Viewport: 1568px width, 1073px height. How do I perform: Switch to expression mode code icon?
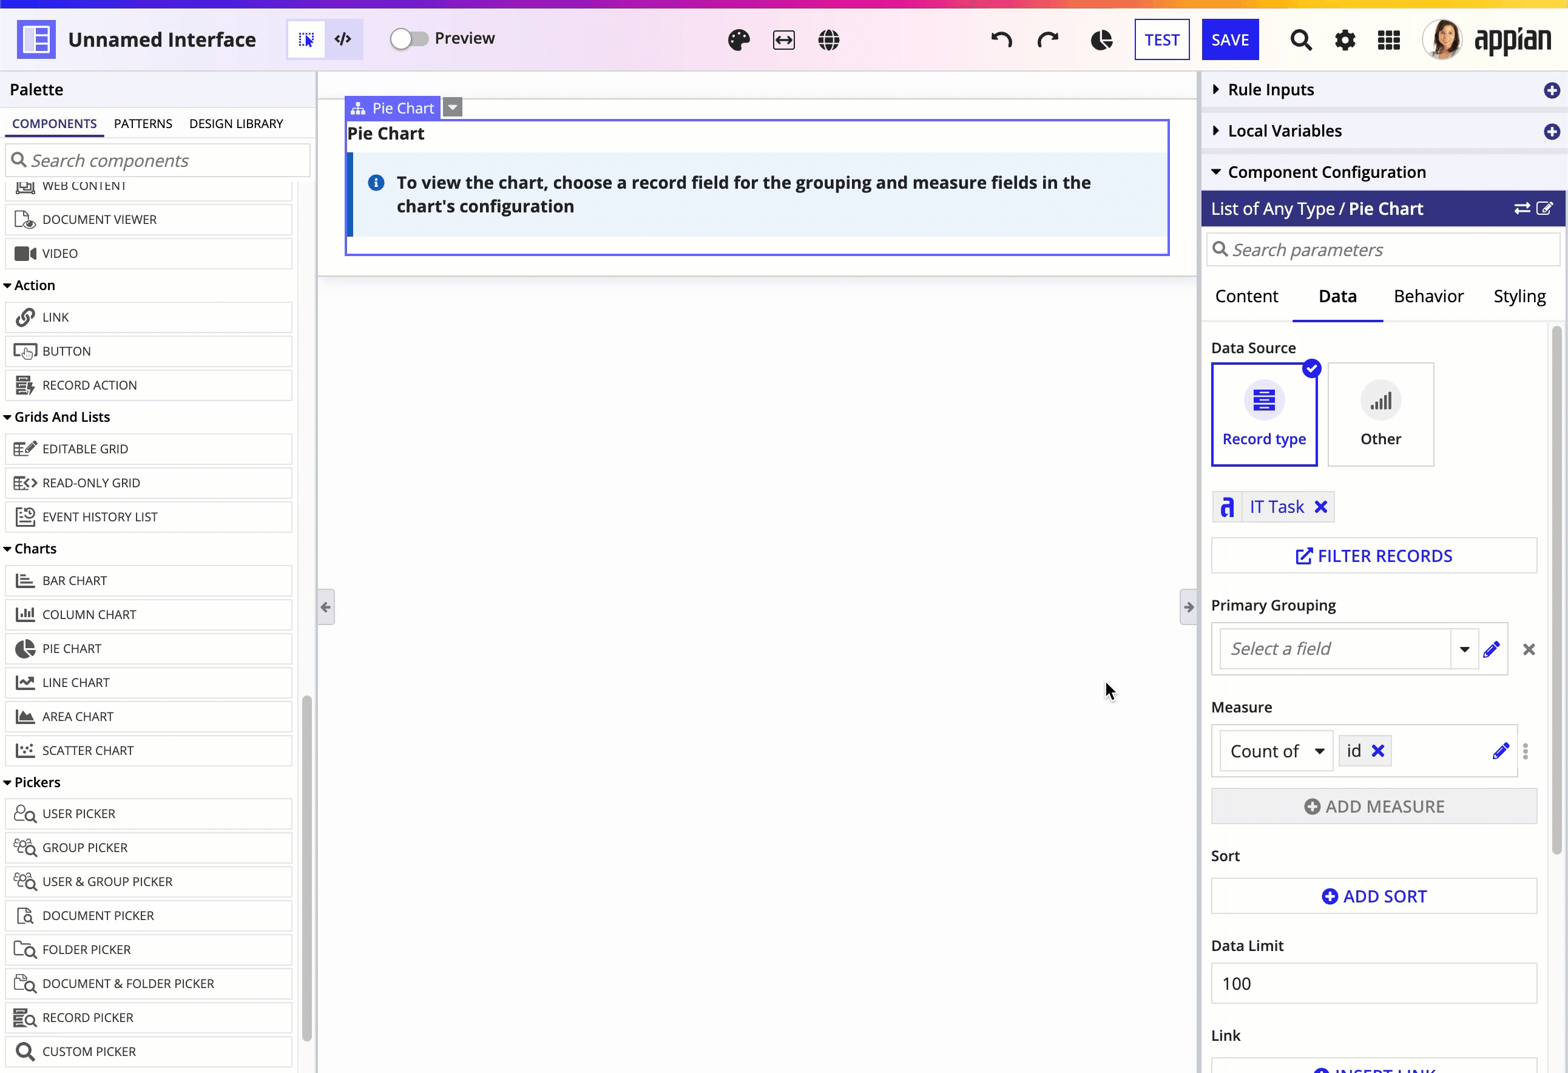pyautogui.click(x=343, y=40)
